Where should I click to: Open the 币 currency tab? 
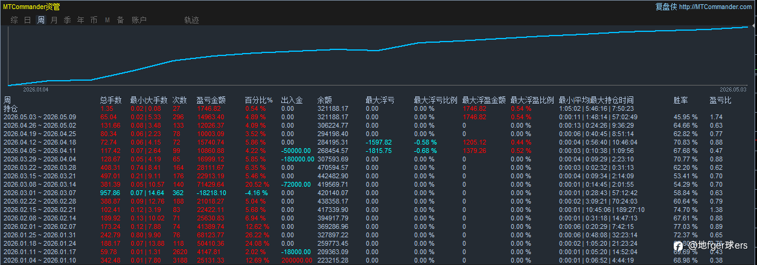click(94, 20)
